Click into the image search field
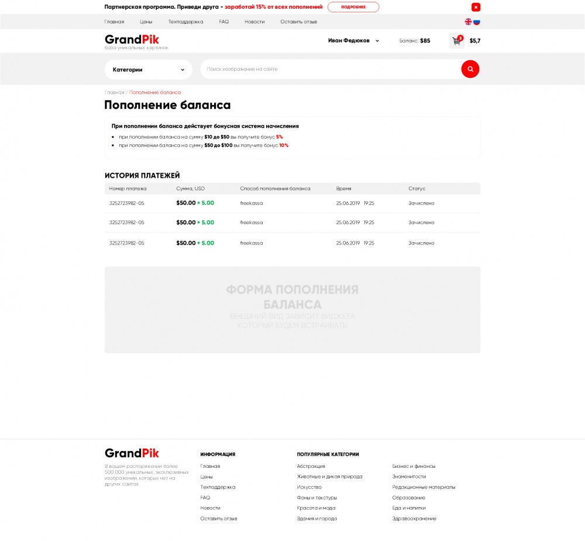The width and height of the screenshot is (585, 541). click(x=331, y=69)
